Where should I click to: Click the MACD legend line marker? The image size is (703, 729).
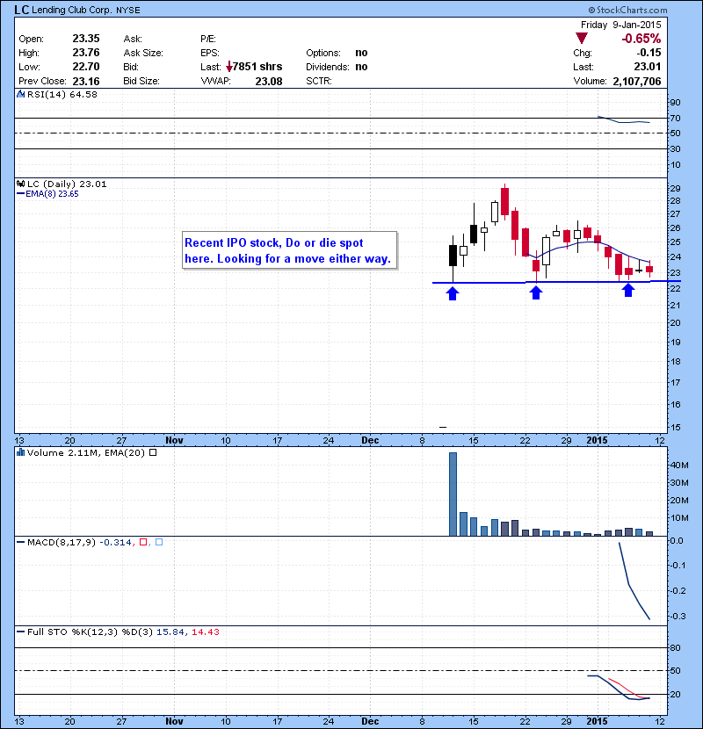coord(20,542)
